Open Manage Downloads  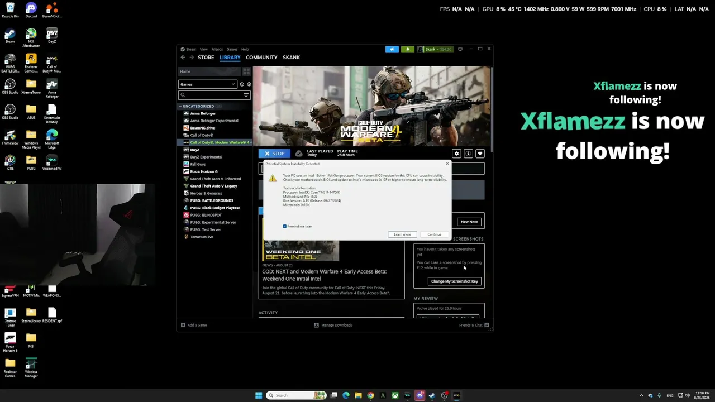tap(333, 325)
